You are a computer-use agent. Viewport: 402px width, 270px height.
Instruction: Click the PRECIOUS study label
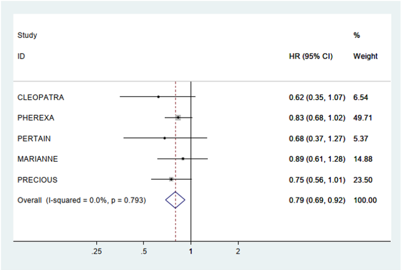[x=37, y=180]
